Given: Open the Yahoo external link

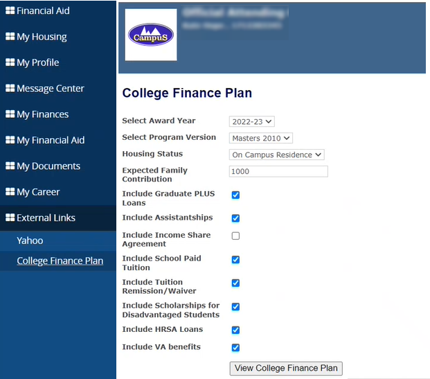Looking at the screenshot, I should tap(30, 240).
